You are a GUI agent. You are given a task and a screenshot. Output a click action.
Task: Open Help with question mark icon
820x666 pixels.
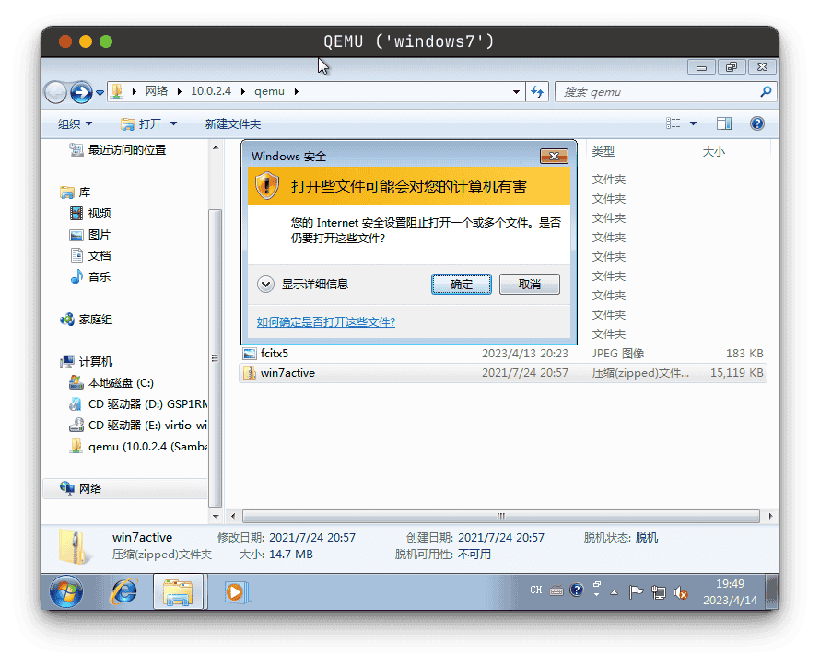point(756,123)
